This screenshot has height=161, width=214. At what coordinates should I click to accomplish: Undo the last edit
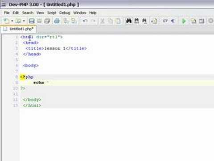click(85, 21)
